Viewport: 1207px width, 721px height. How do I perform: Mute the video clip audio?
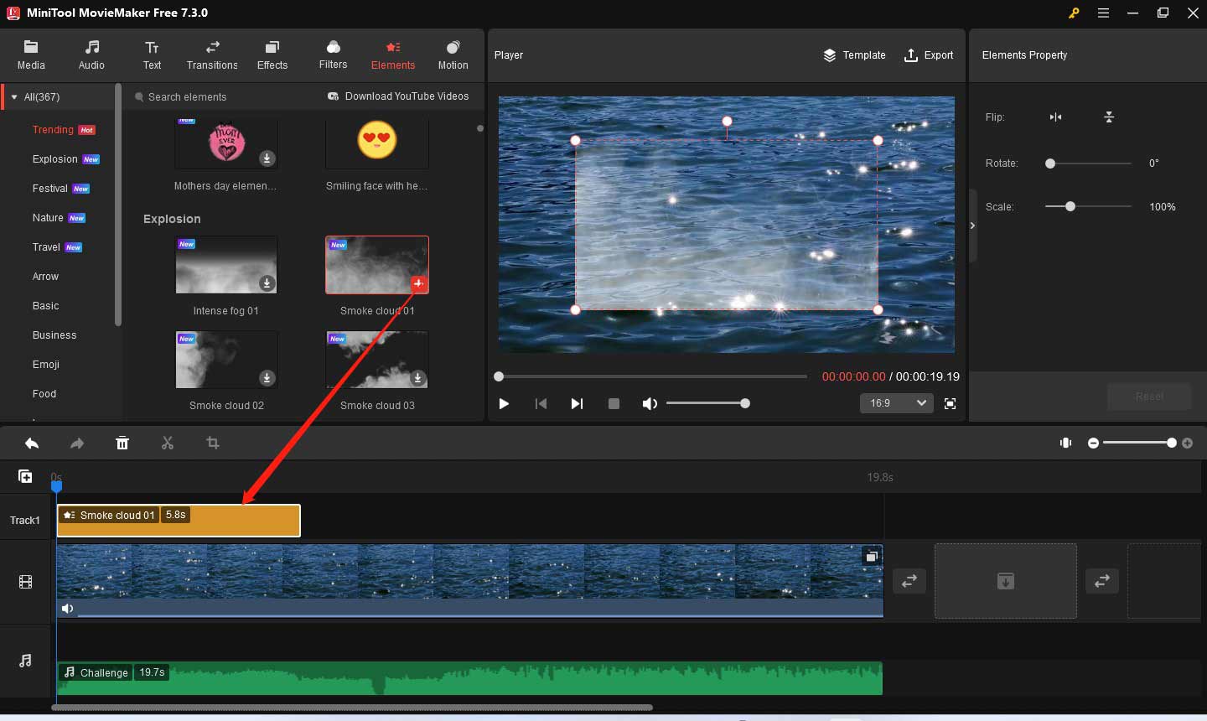pos(68,609)
